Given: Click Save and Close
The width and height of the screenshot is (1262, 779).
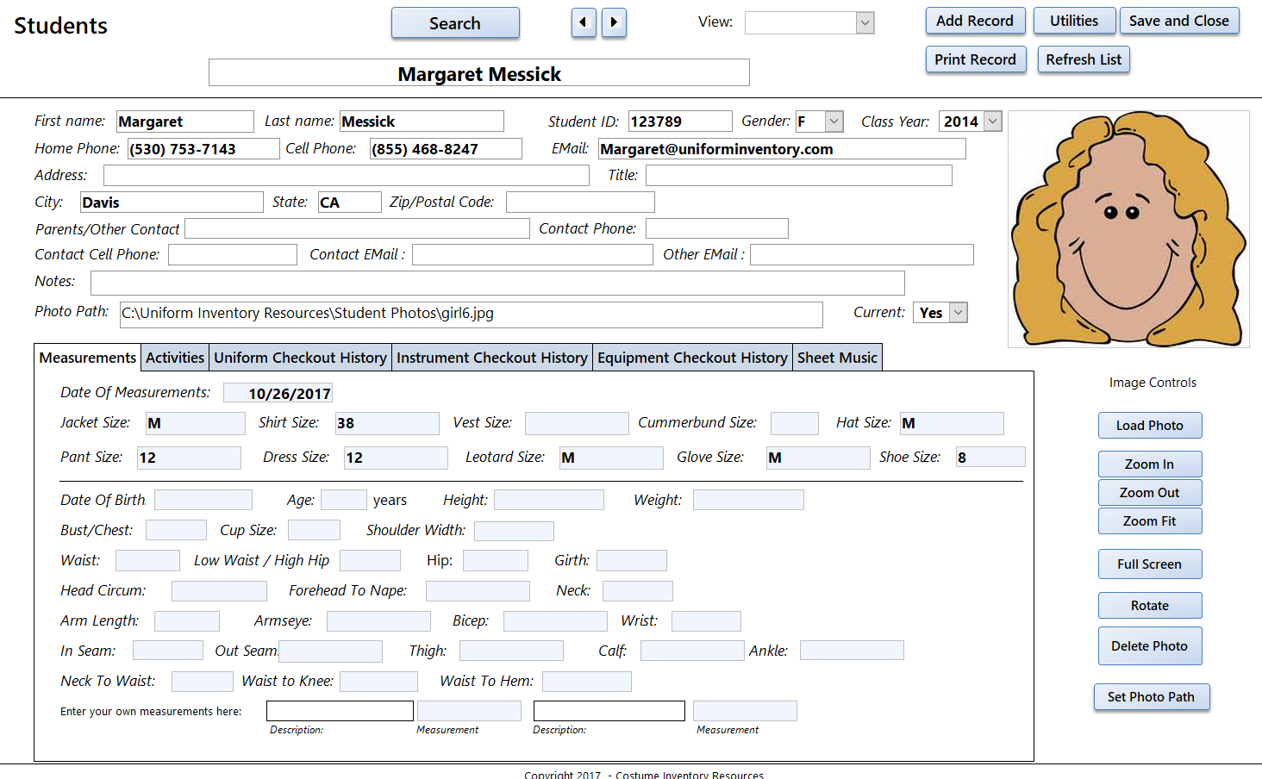Looking at the screenshot, I should point(1179,20).
